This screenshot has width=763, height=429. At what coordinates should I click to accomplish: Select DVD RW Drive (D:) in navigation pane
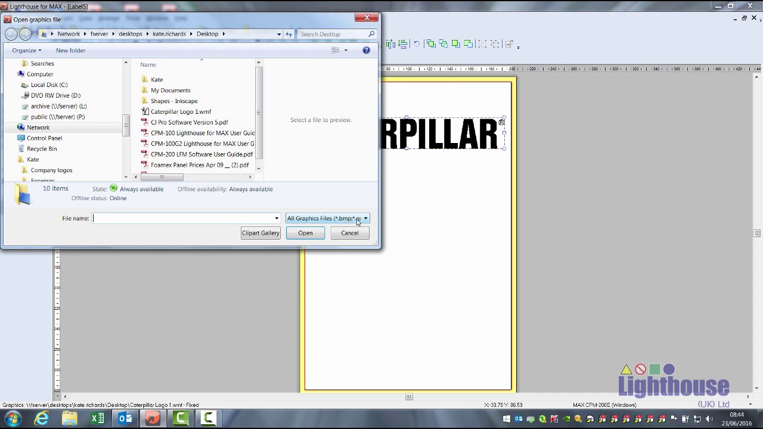point(55,95)
